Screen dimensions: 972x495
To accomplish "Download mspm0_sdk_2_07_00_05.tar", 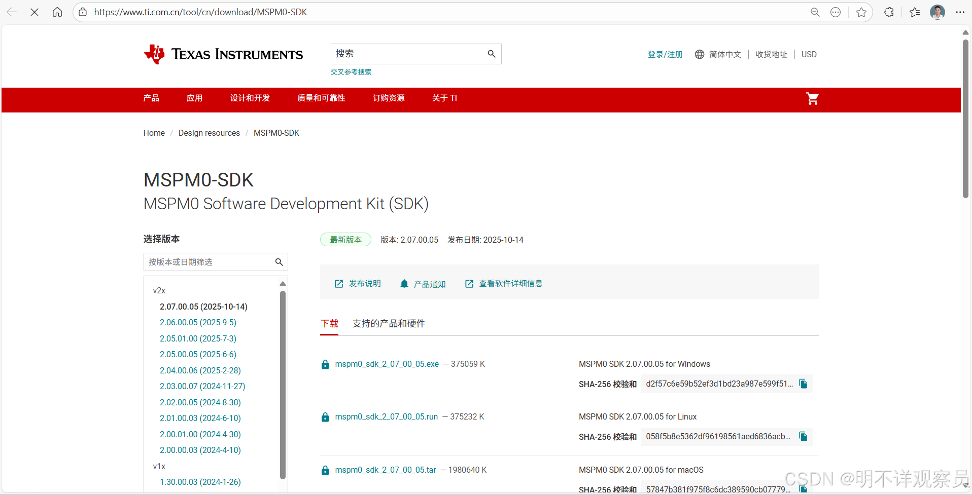I will pyautogui.click(x=386, y=470).
